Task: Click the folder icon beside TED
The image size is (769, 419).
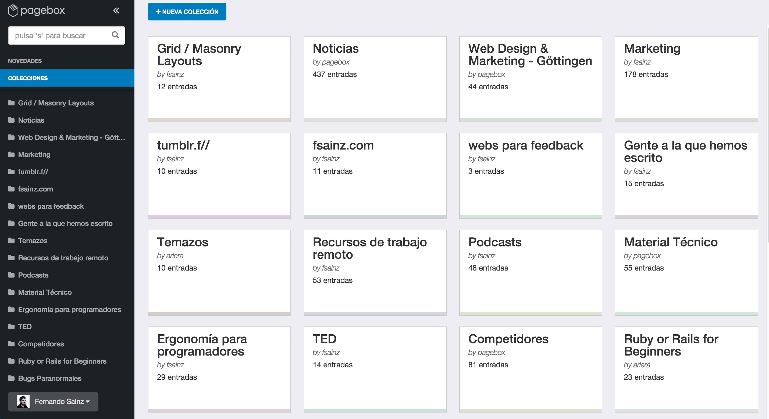Action: (11, 326)
